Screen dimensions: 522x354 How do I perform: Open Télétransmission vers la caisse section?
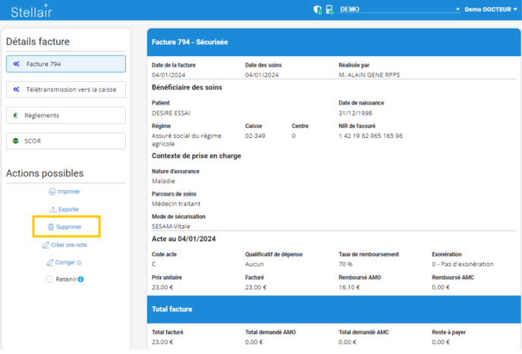pos(65,89)
